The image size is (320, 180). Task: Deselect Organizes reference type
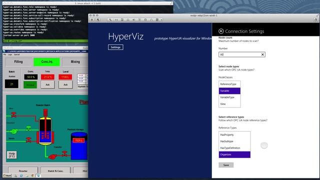(234, 154)
